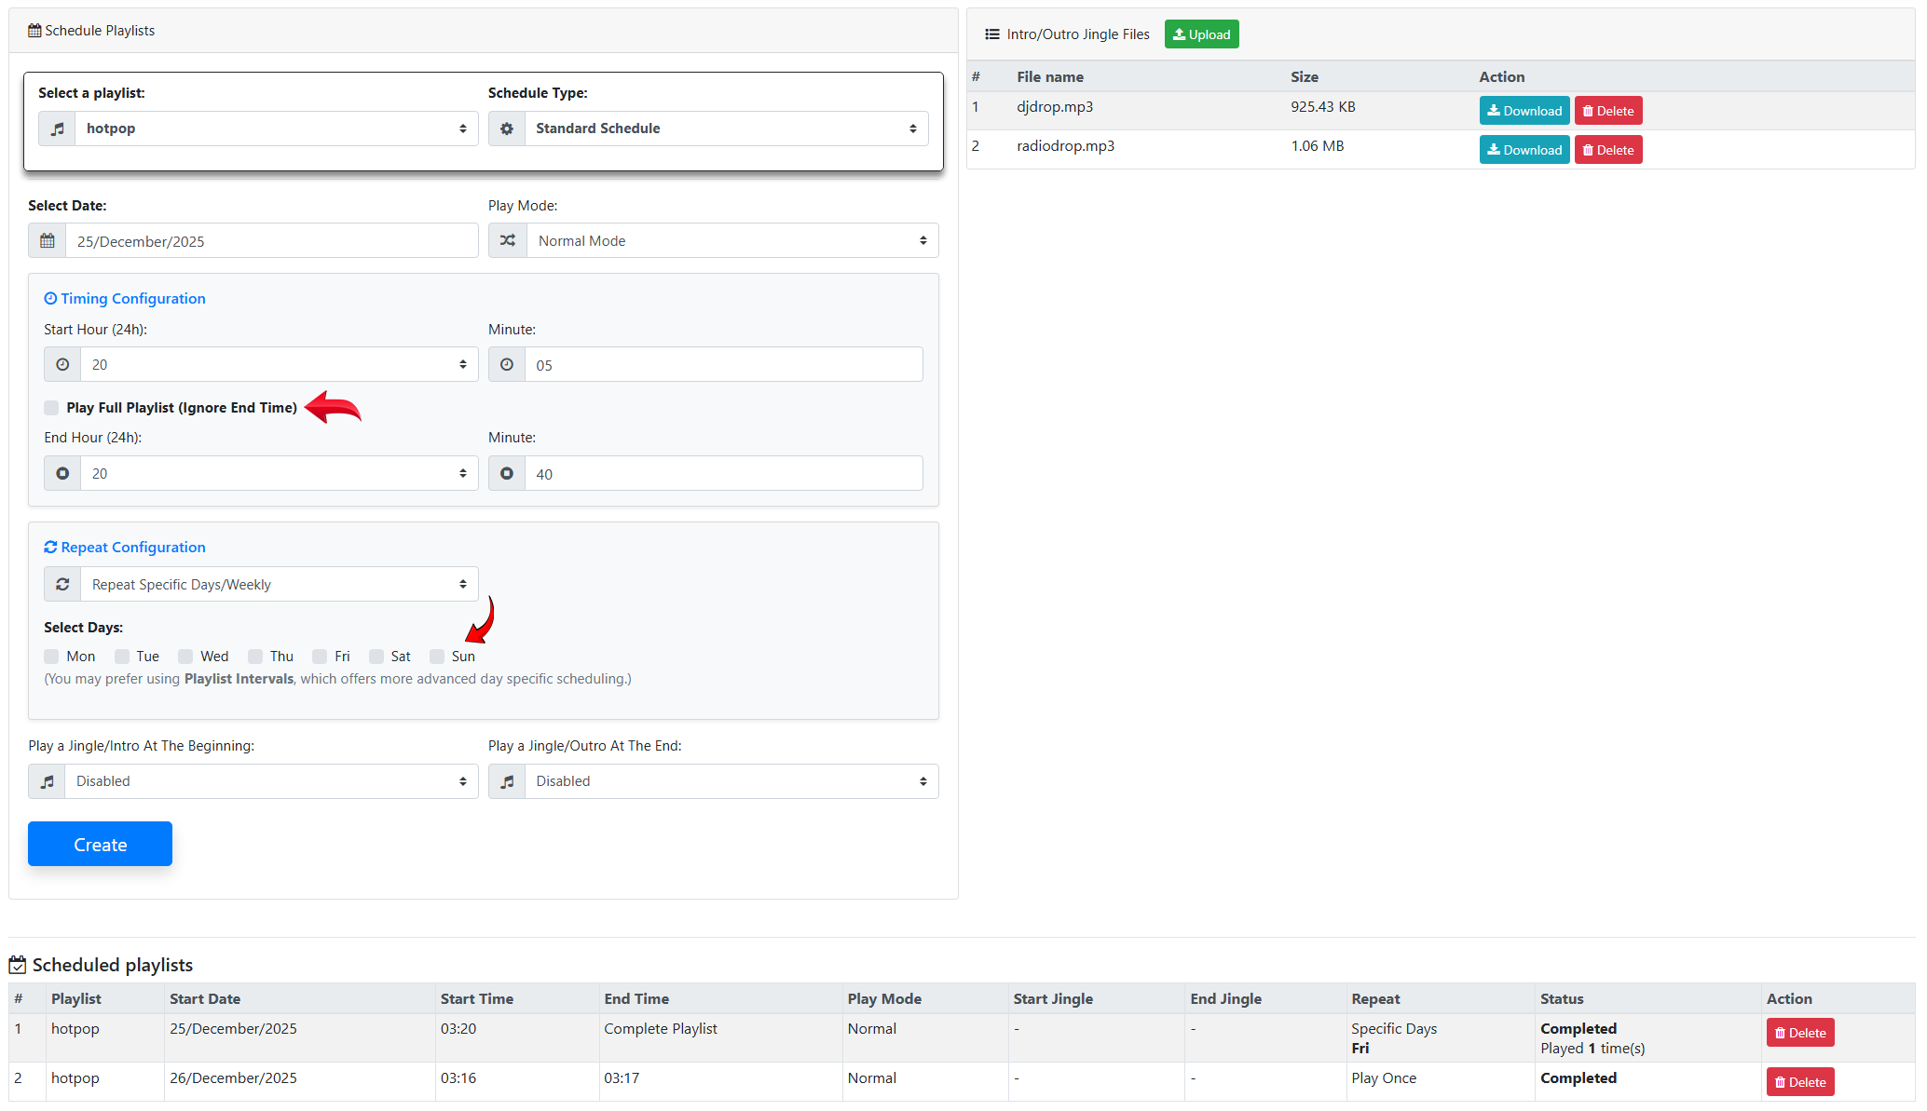Click the shuffle icon beside Play Mode
This screenshot has height=1111, width=1927.
point(508,240)
